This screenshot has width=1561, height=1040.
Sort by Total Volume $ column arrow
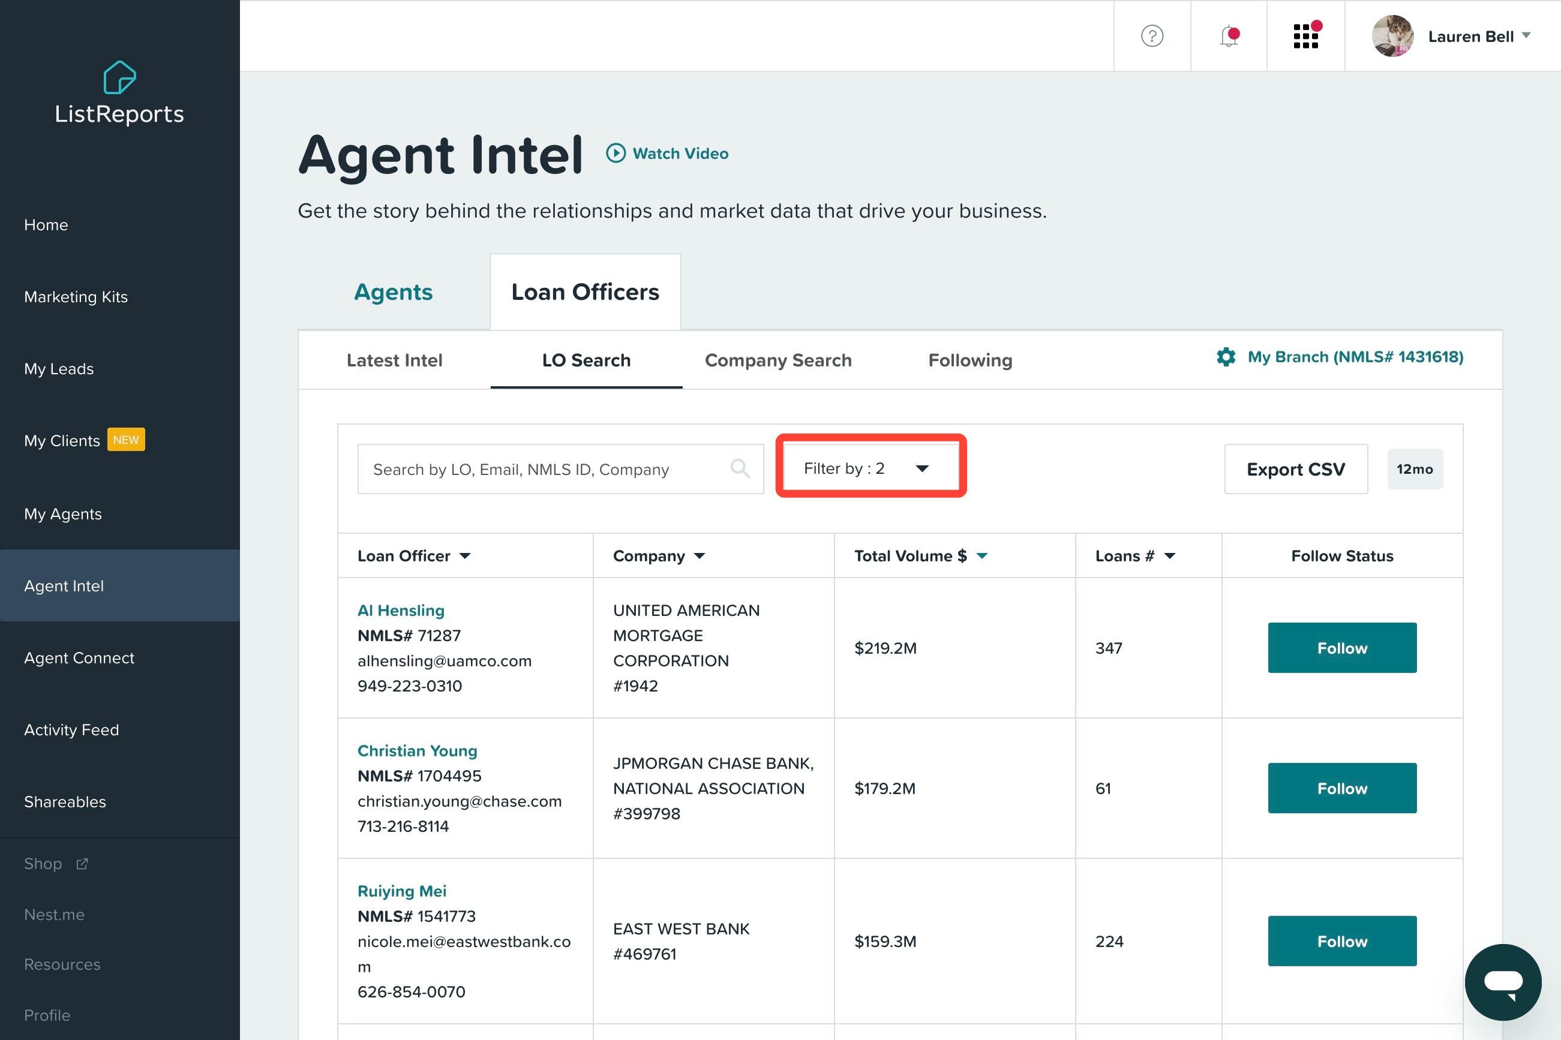pos(982,556)
